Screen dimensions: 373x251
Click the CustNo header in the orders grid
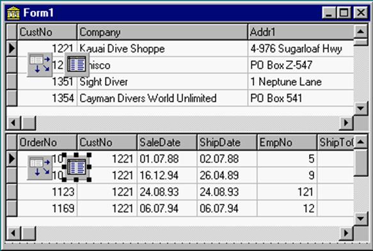(x=107, y=142)
